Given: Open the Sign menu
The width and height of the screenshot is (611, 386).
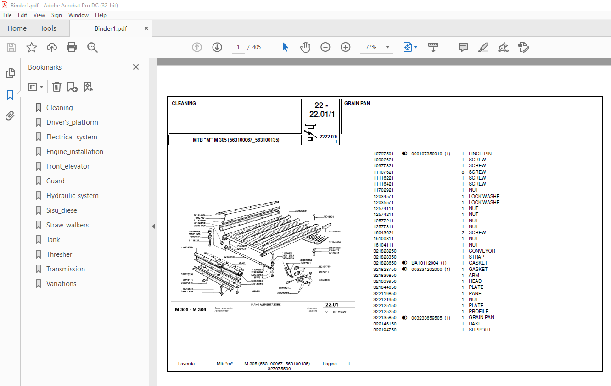Looking at the screenshot, I should click(56, 15).
